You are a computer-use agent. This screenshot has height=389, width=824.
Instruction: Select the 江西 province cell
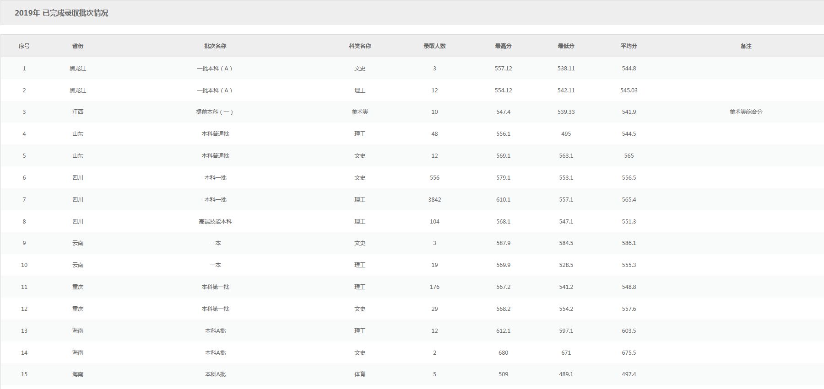click(x=78, y=112)
